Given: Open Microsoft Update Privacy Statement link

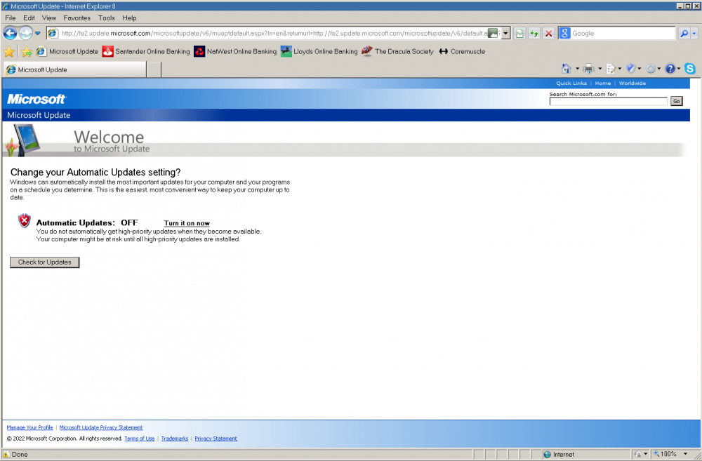Looking at the screenshot, I should [x=101, y=427].
